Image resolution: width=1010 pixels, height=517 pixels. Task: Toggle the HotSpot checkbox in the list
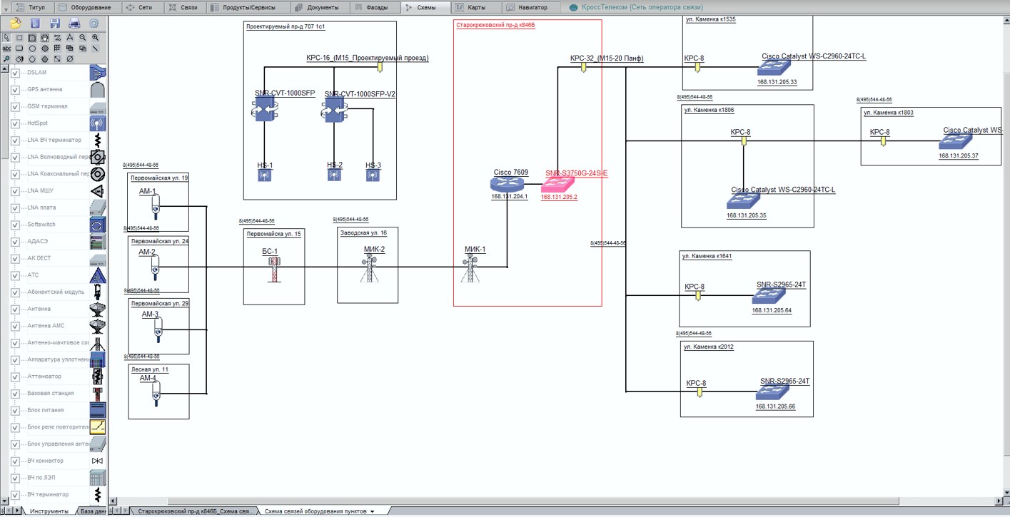(x=15, y=123)
